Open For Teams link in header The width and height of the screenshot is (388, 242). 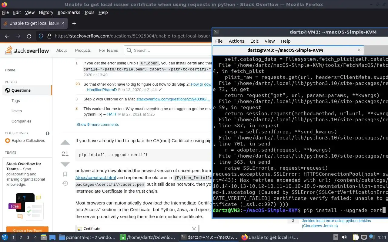tap(108, 50)
